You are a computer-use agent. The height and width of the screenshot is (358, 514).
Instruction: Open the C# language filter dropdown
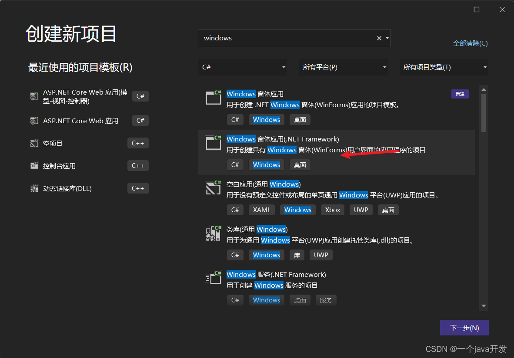click(242, 67)
